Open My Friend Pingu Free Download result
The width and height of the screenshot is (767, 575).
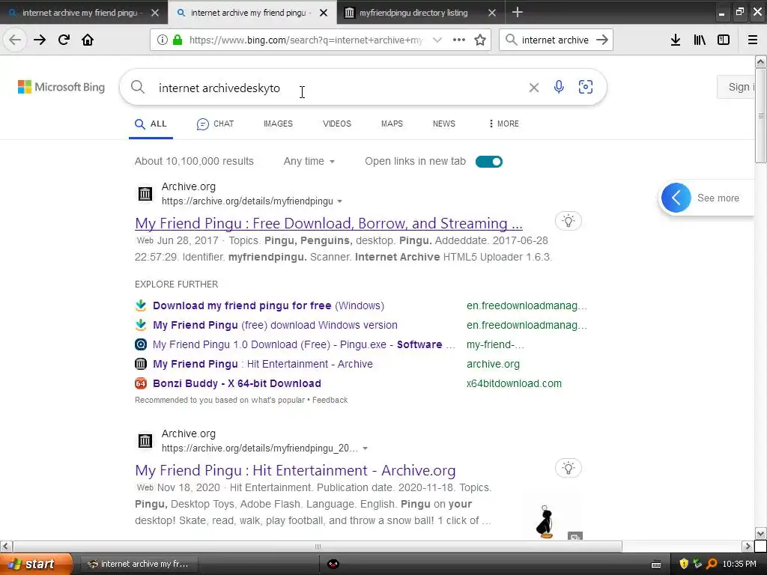click(329, 223)
